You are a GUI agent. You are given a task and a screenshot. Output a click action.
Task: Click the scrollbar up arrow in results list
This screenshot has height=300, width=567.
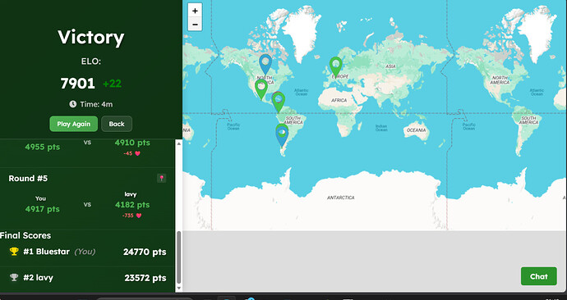pyautogui.click(x=178, y=143)
